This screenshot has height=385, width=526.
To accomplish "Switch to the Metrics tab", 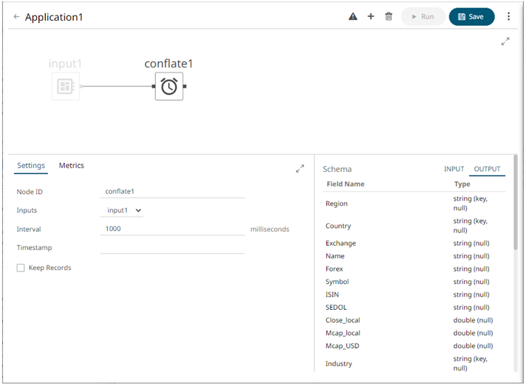I will 71,166.
